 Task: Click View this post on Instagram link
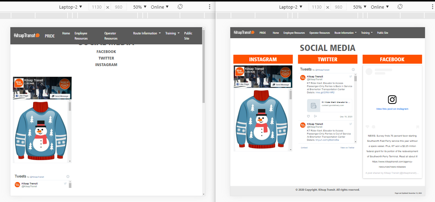(392, 109)
